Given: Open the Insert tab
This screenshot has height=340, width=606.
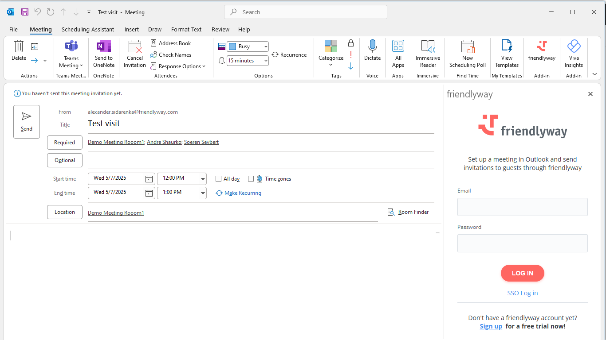Looking at the screenshot, I should pyautogui.click(x=132, y=29).
